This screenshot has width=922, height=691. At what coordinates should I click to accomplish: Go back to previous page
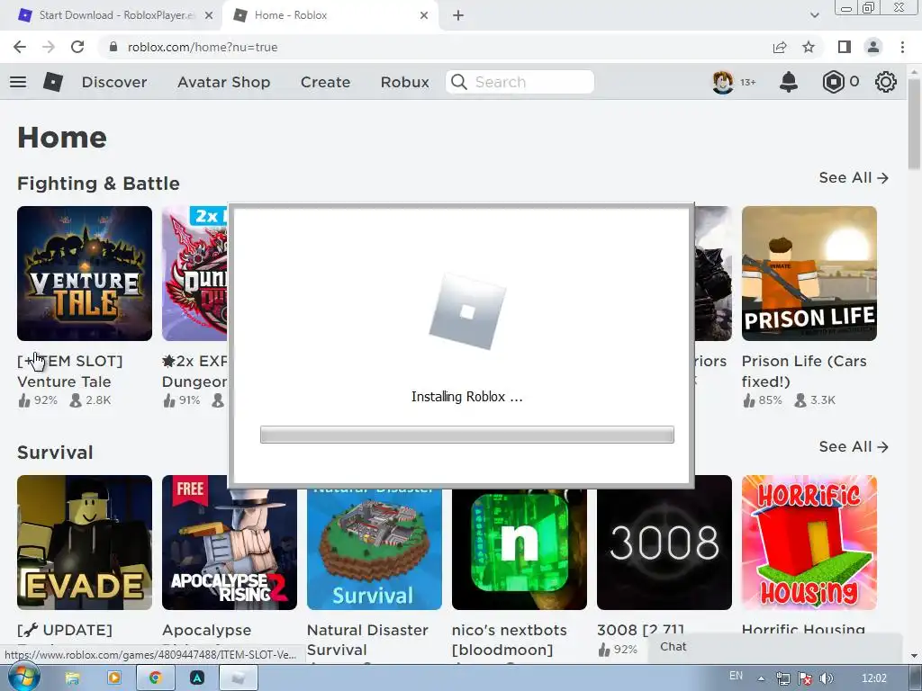tap(20, 47)
